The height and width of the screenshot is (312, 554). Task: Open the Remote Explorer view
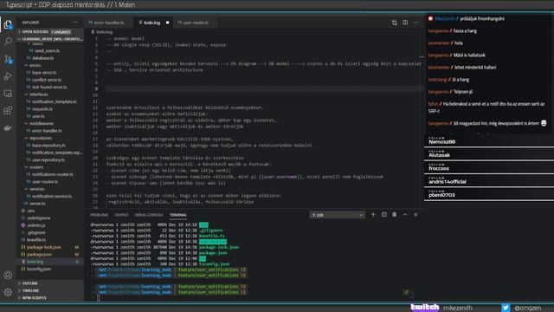[8, 94]
